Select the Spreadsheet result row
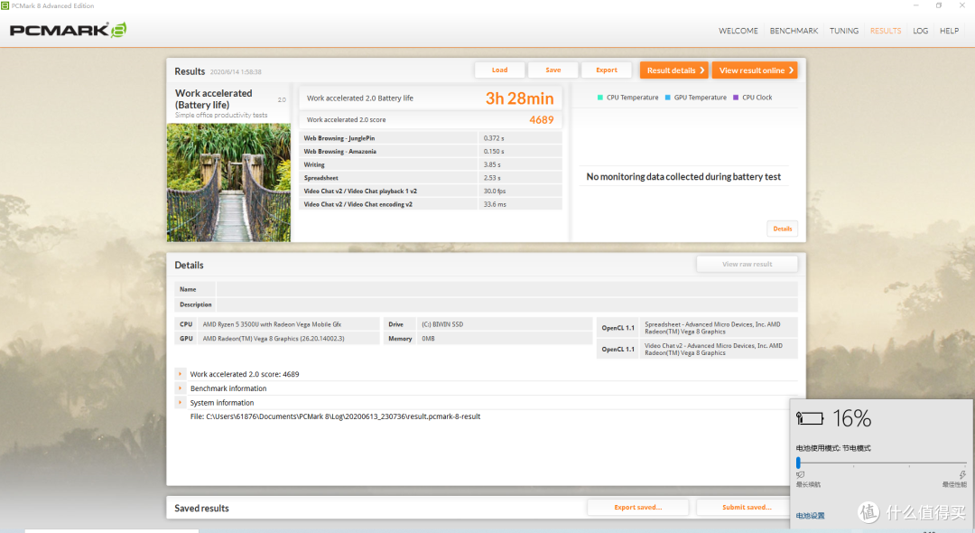Image resolution: width=975 pixels, height=533 pixels. (431, 178)
